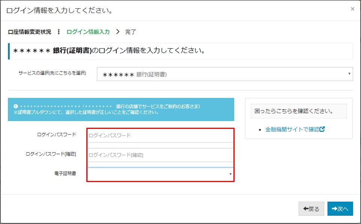Click the chevron before 完了 step
Screen dimensions: 361x224
[x=117, y=32]
